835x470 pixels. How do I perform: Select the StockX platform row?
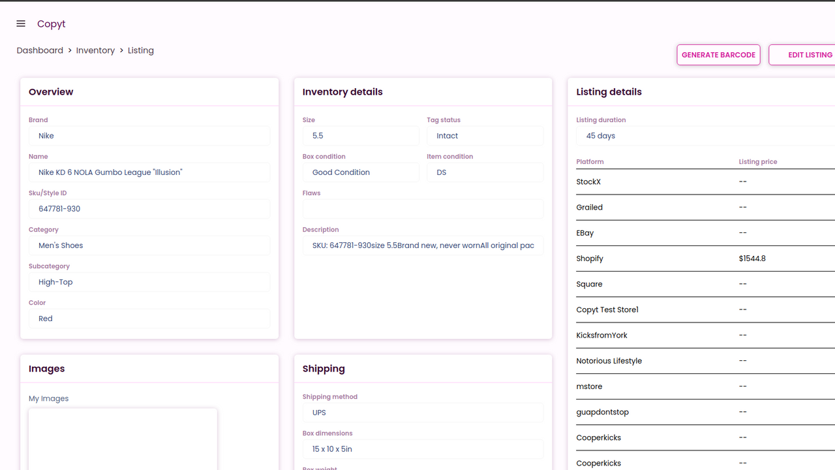tap(705, 181)
